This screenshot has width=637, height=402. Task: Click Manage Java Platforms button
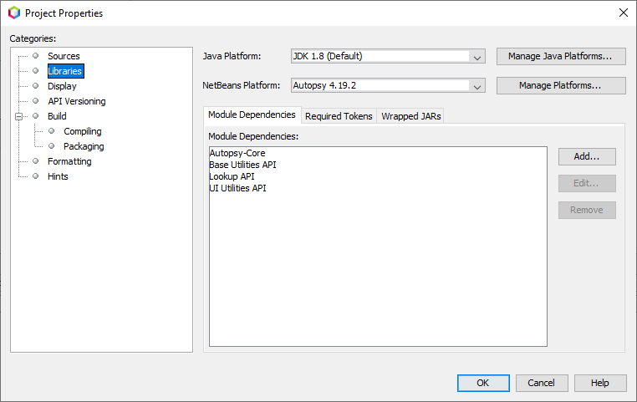[x=560, y=56]
